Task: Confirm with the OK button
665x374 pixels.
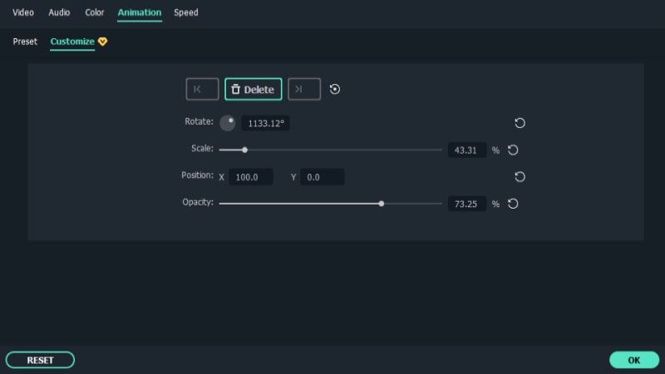Action: pos(634,360)
